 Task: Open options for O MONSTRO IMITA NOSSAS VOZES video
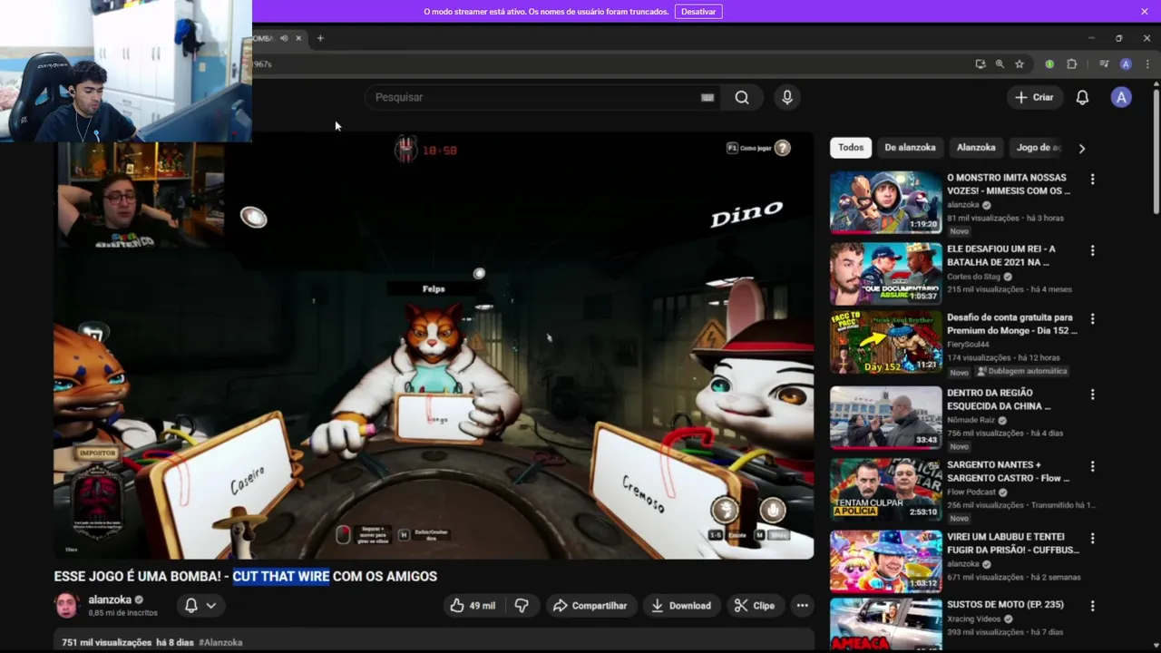1092,180
